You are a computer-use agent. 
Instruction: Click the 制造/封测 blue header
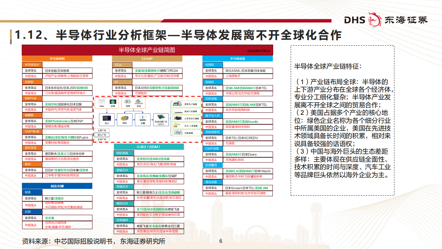[x=57, y=186]
